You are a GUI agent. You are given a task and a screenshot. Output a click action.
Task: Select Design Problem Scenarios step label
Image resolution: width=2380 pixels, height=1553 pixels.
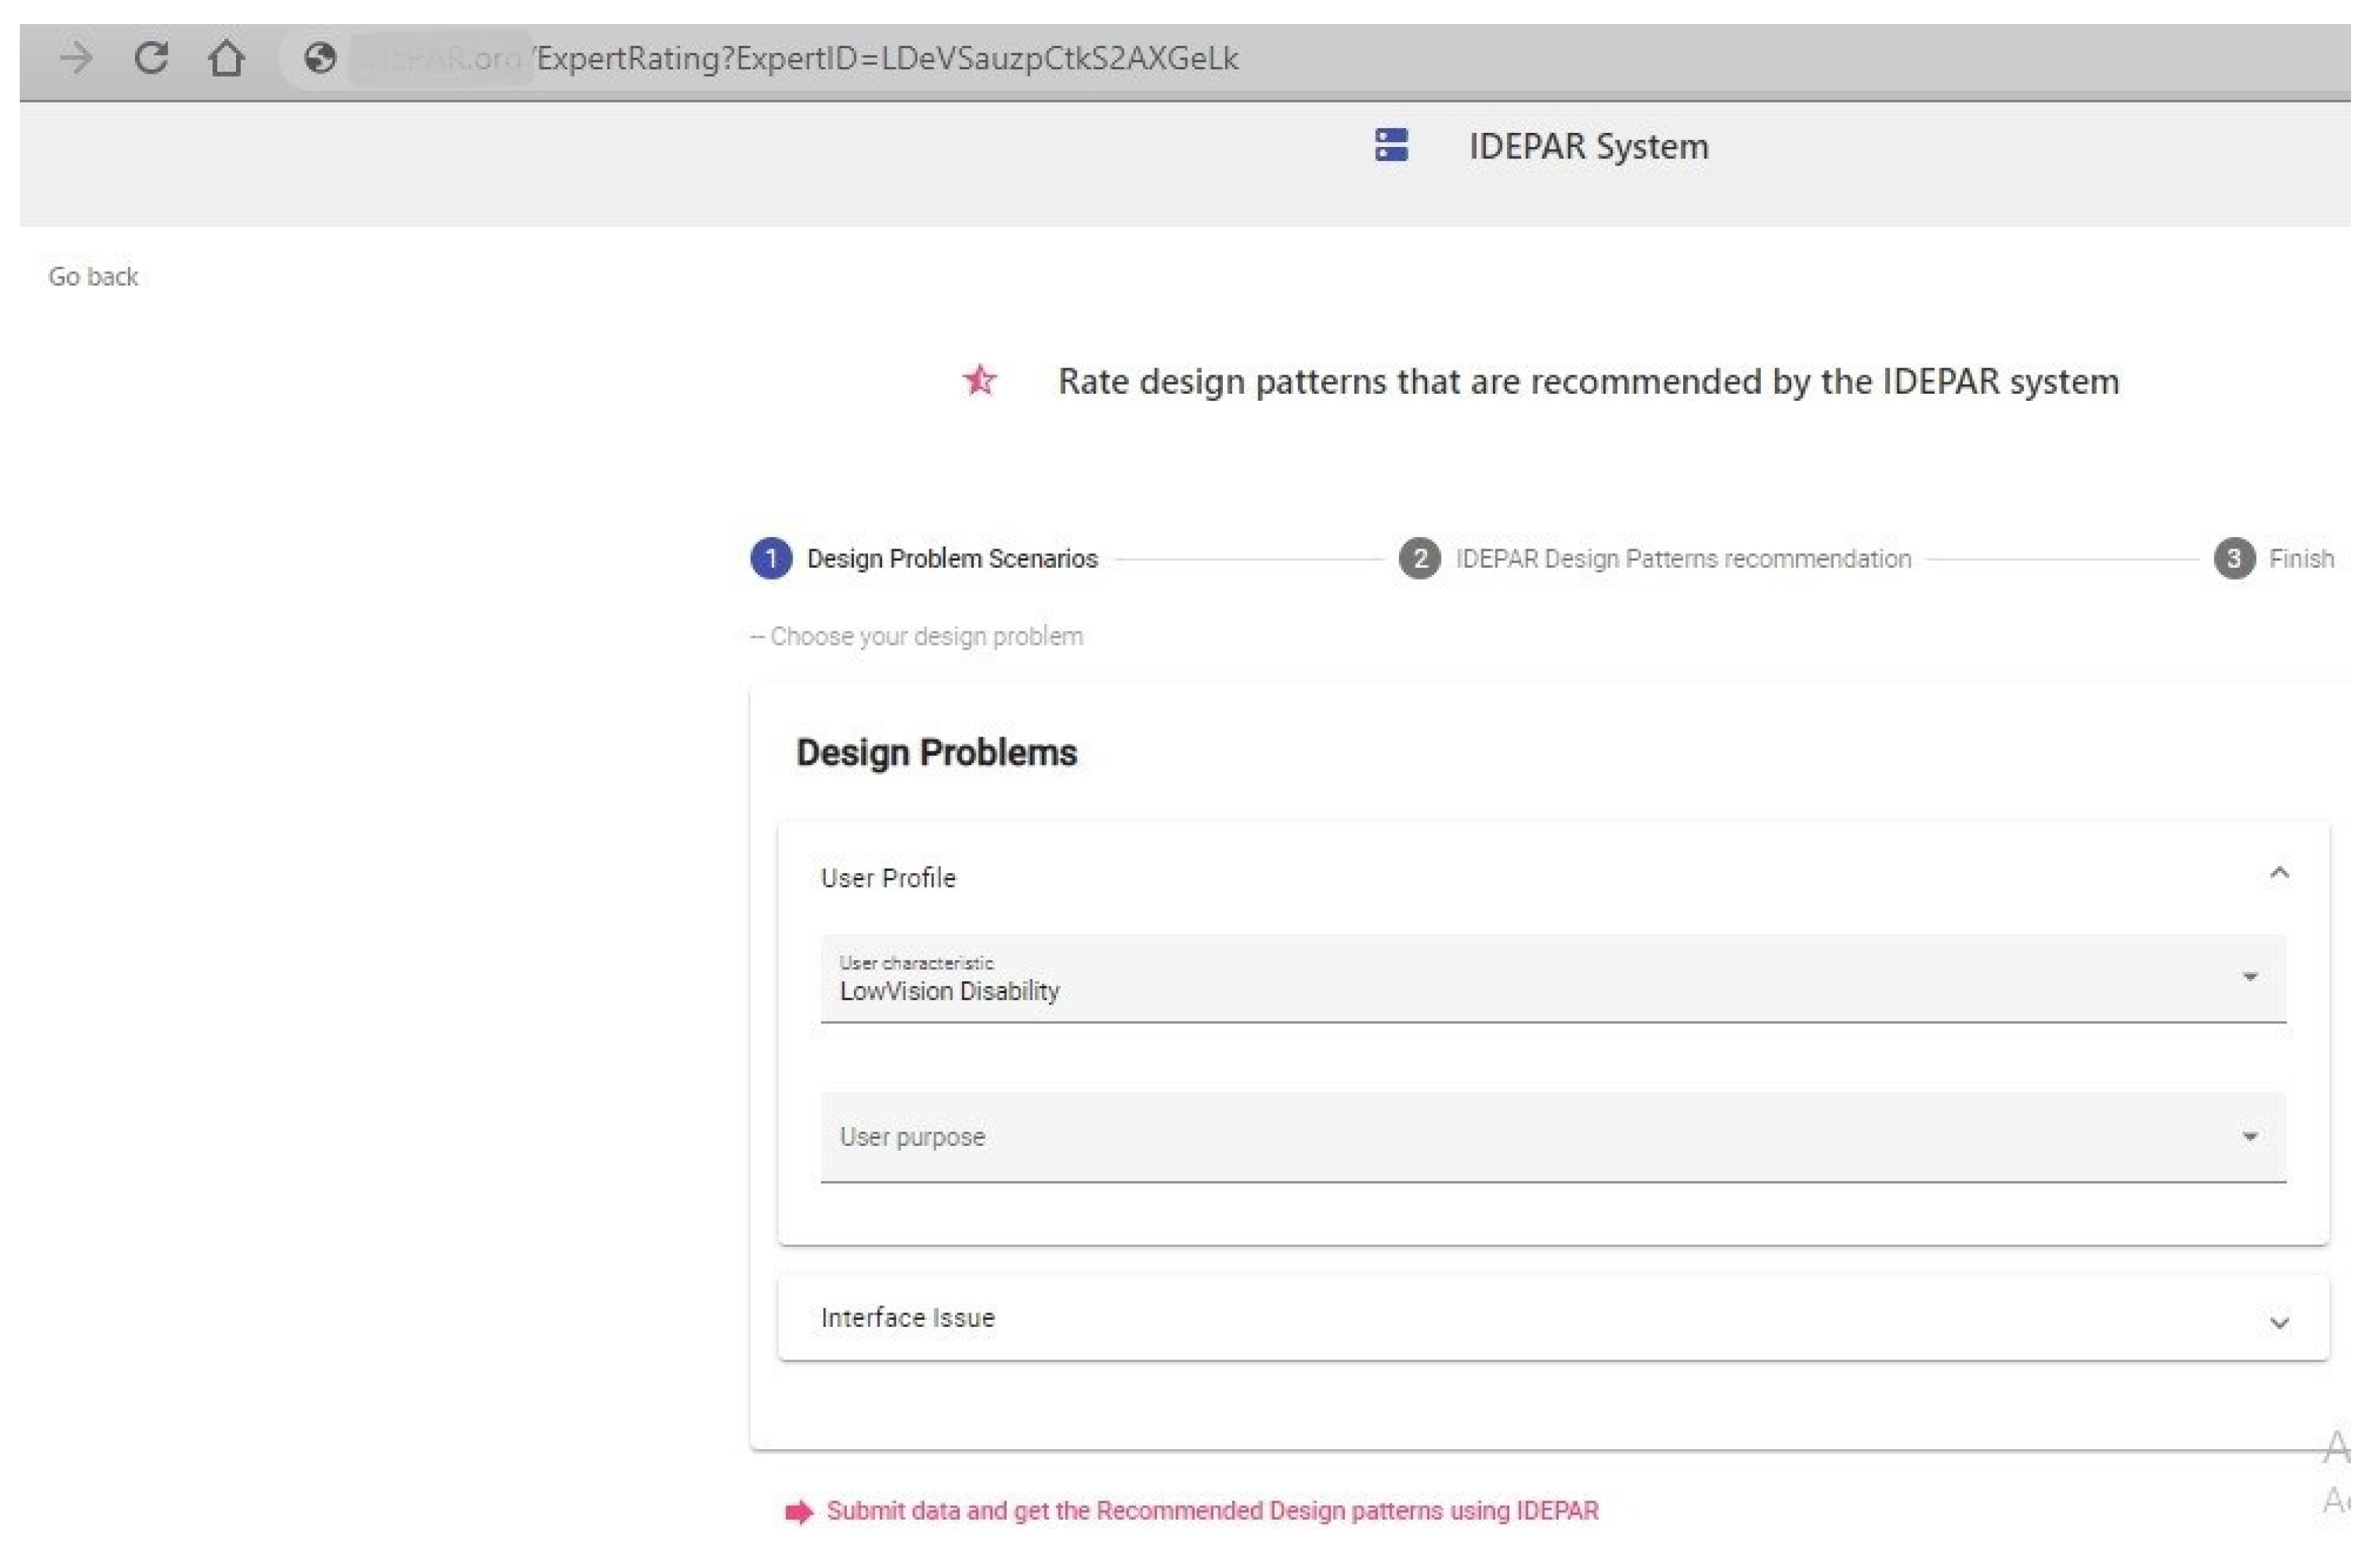pyautogui.click(x=951, y=558)
